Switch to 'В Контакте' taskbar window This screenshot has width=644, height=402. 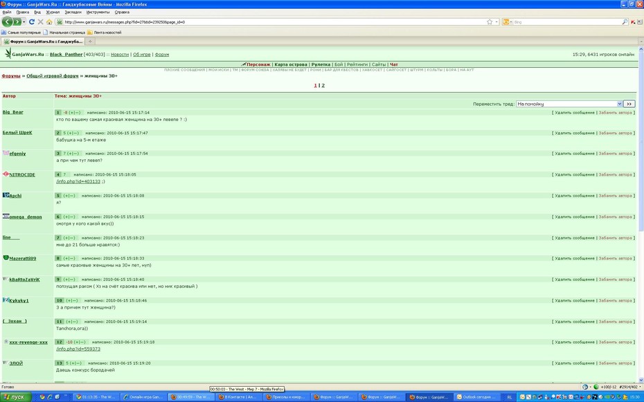pos(238,397)
